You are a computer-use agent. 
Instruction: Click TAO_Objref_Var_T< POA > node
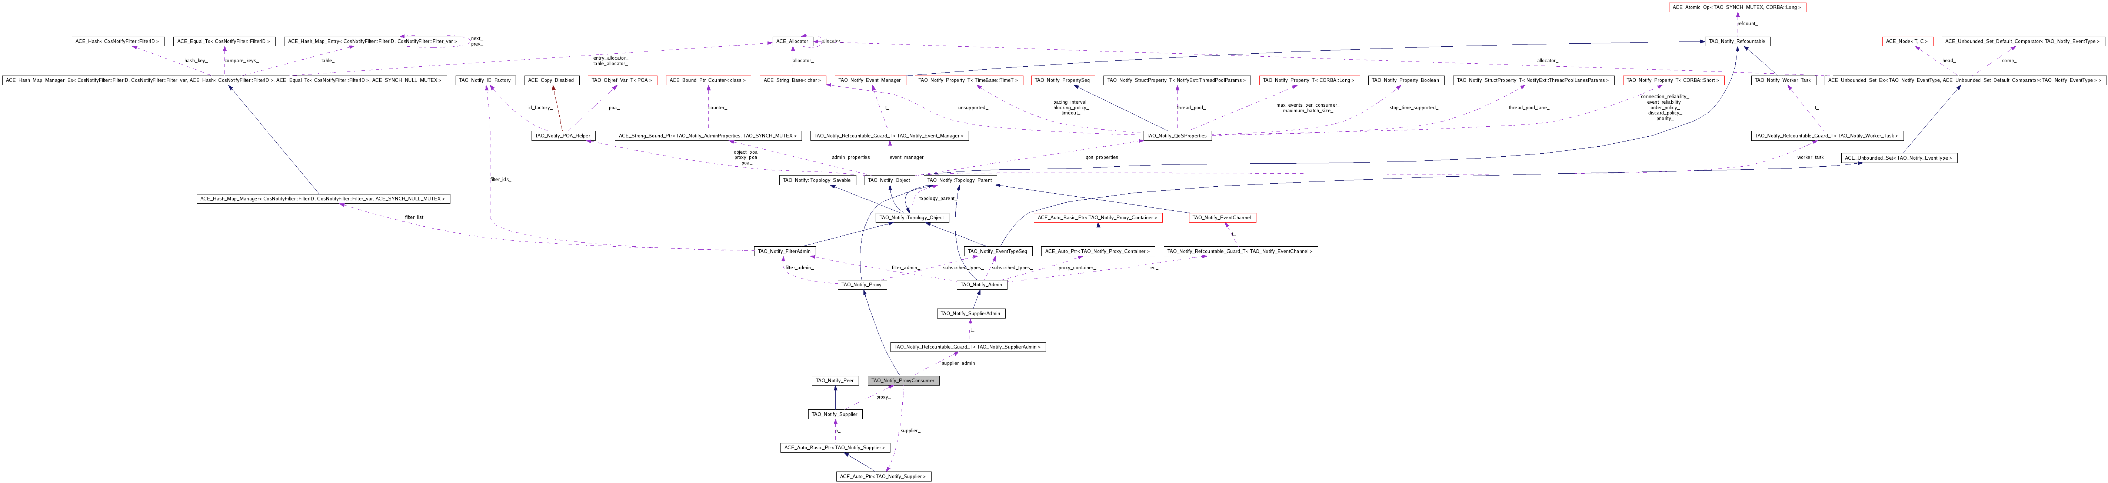coord(623,80)
